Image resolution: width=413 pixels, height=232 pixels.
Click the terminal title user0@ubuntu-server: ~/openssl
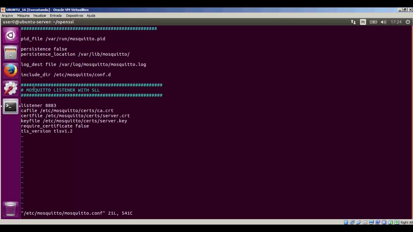tap(38, 22)
